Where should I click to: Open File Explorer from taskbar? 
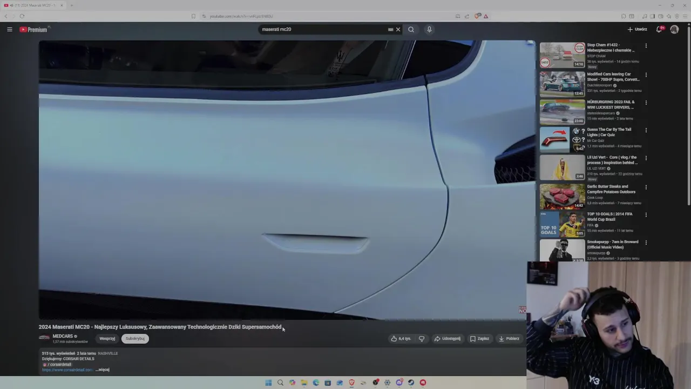304,383
